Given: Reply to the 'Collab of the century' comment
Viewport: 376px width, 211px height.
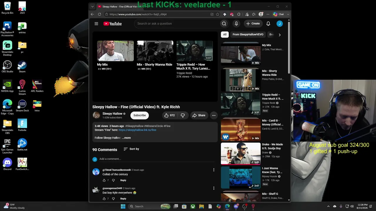Looking at the screenshot, I should pos(123,180).
